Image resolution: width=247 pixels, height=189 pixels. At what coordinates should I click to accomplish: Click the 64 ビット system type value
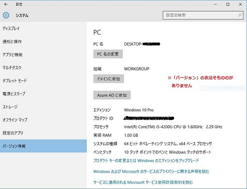coord(168,144)
